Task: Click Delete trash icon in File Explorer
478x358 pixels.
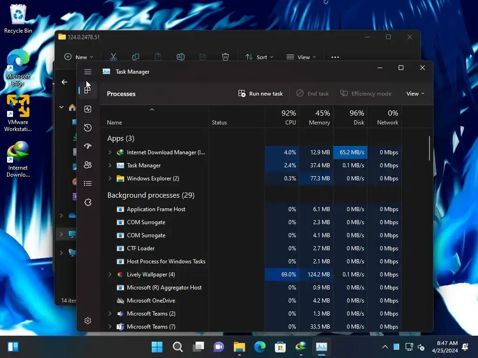Action: 225,57
